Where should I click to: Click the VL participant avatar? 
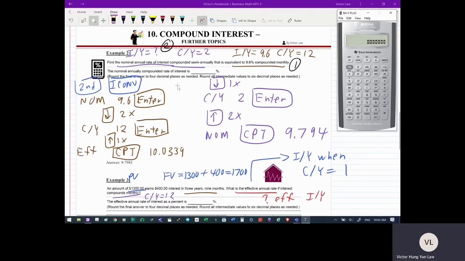click(x=429, y=242)
